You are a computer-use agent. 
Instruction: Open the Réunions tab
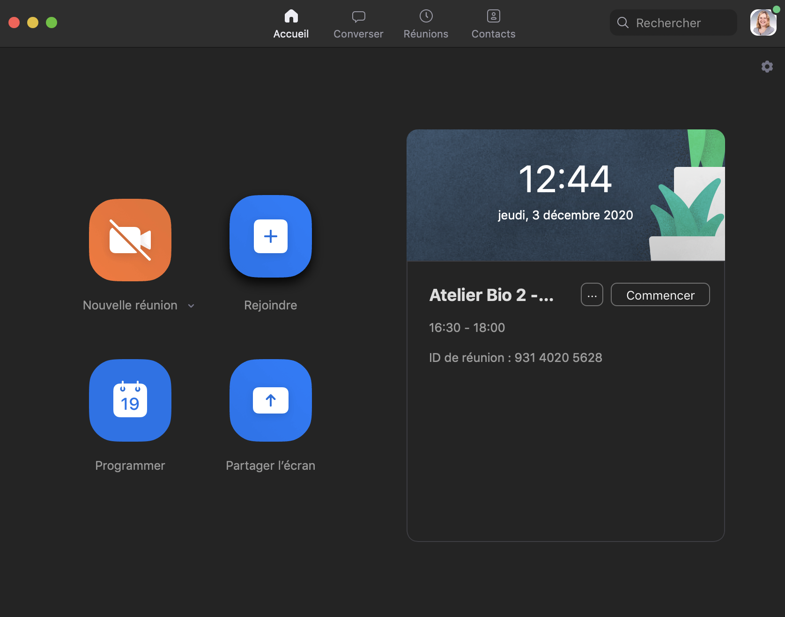pos(426,23)
